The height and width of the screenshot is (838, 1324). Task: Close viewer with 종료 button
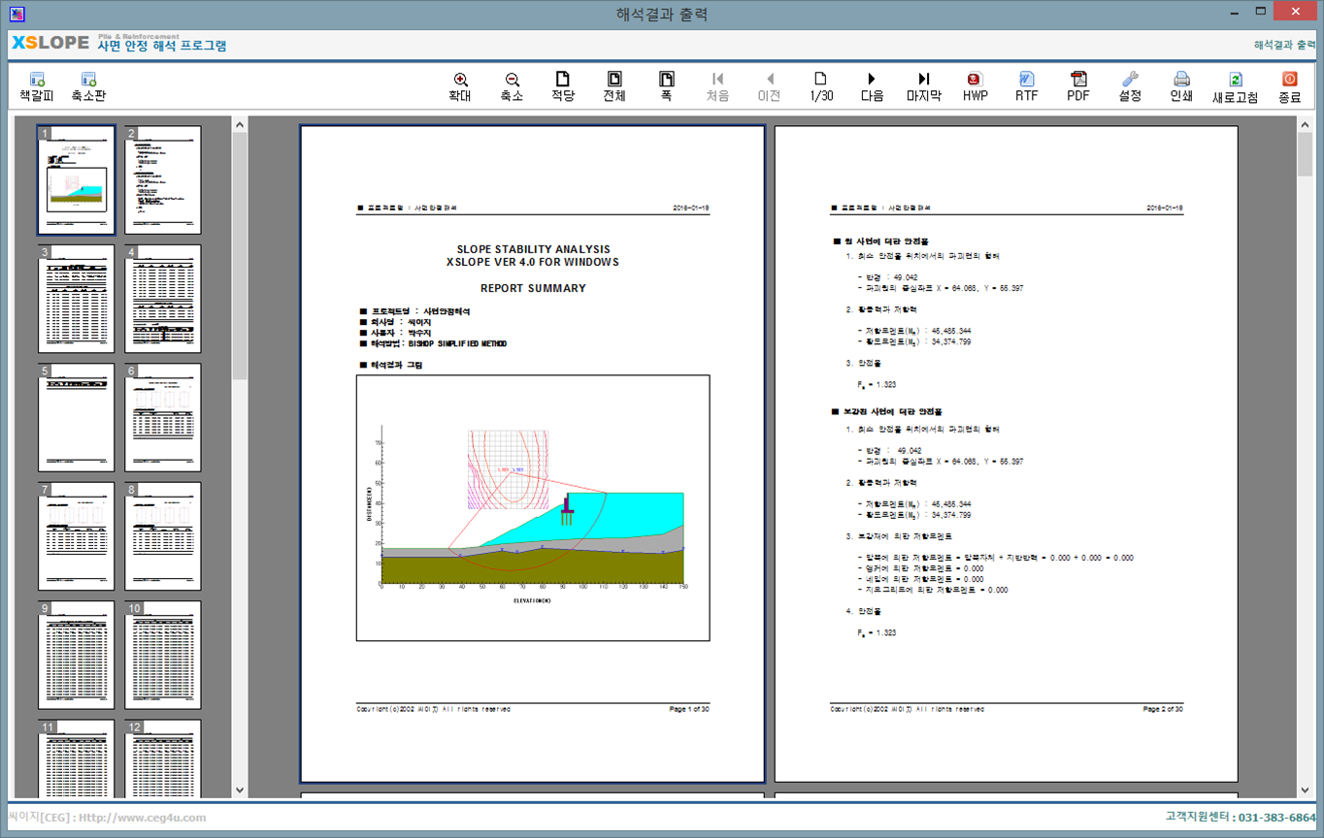pyautogui.click(x=1289, y=86)
